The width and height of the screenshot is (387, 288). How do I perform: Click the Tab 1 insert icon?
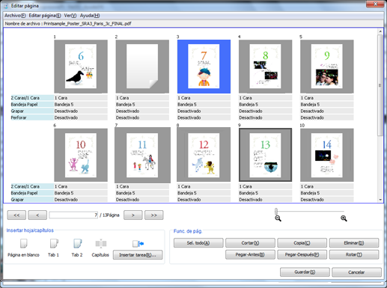click(54, 243)
